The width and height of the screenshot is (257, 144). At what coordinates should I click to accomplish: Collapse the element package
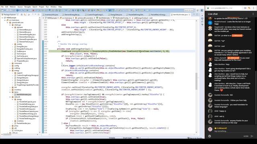coord(12,27)
